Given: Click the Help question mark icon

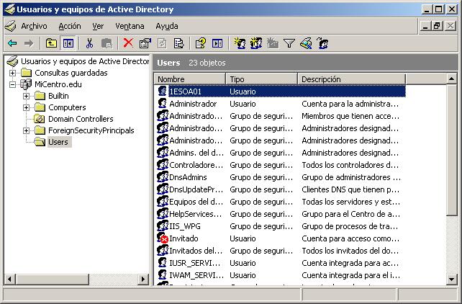Looking at the screenshot, I should point(201,43).
